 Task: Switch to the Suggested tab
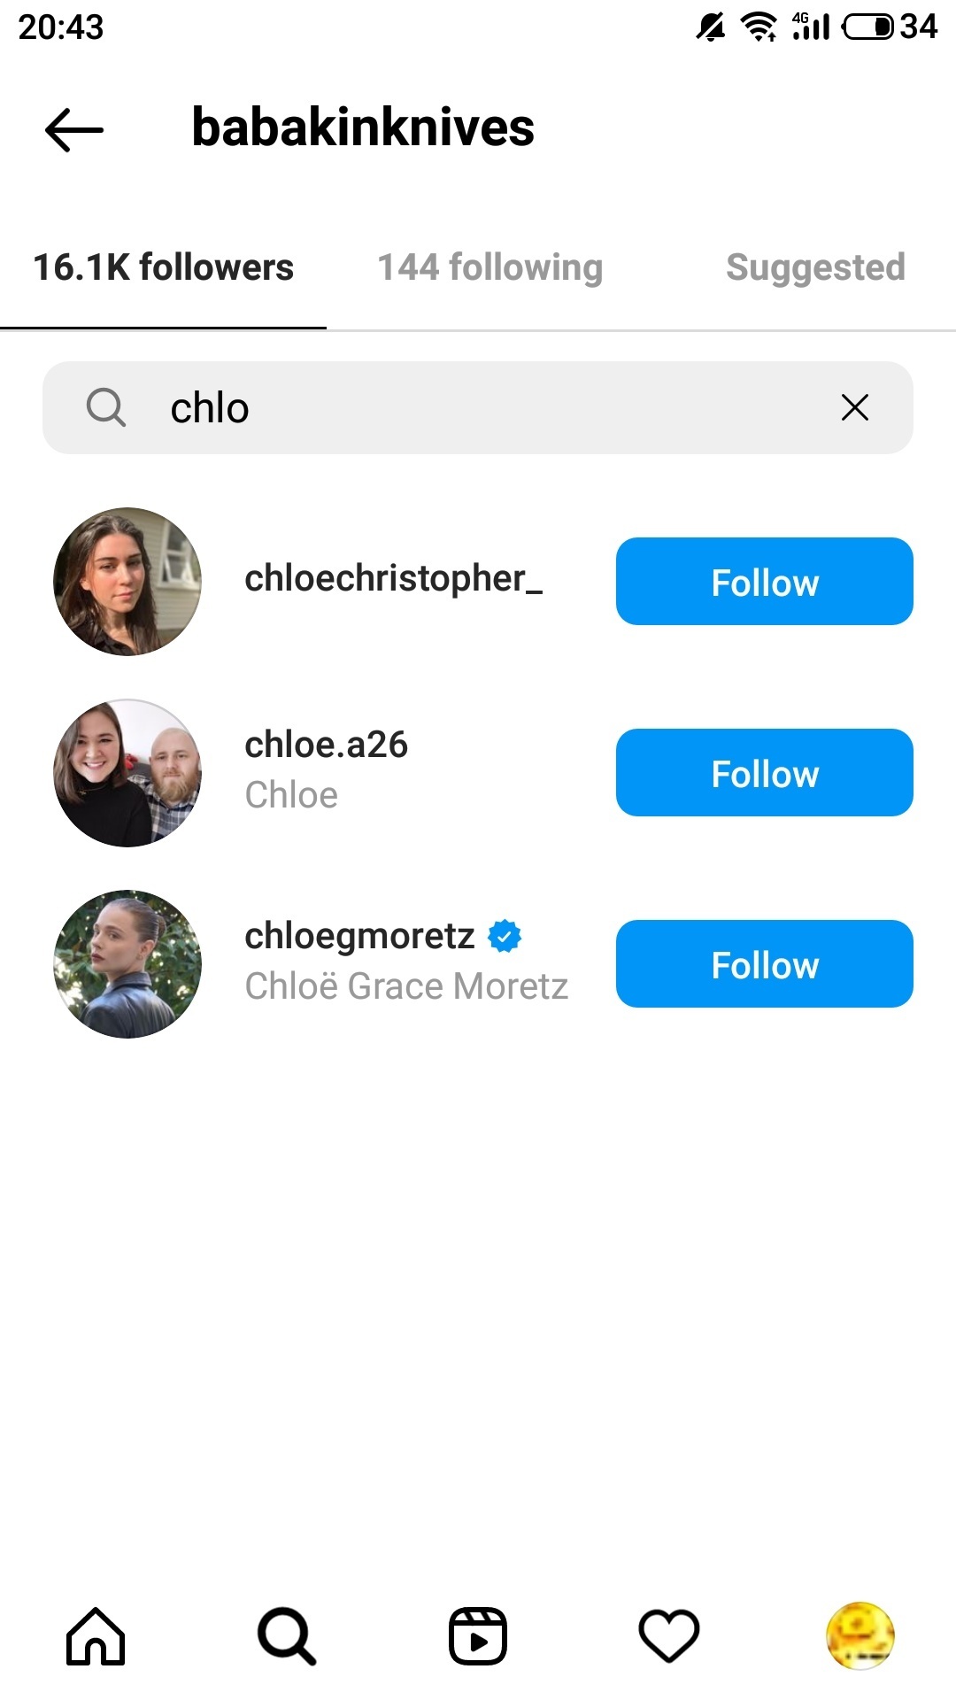815,267
